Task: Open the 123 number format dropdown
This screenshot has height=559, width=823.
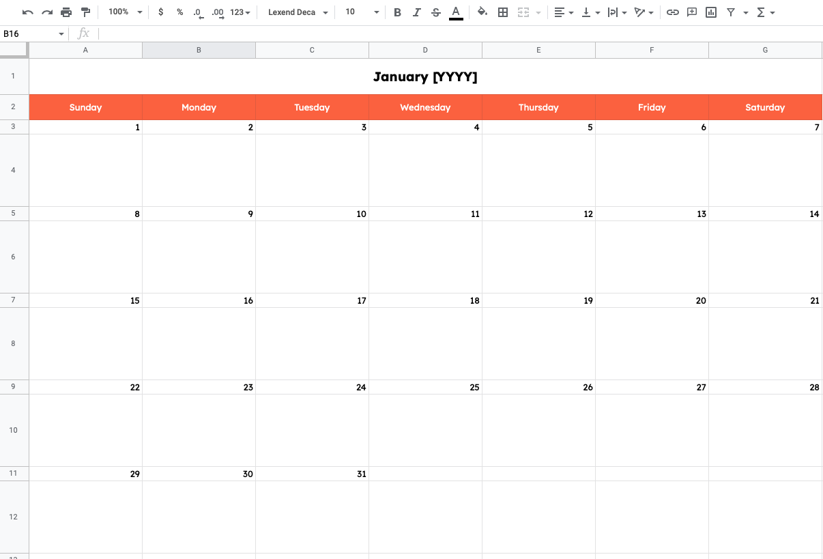Action: pos(240,12)
